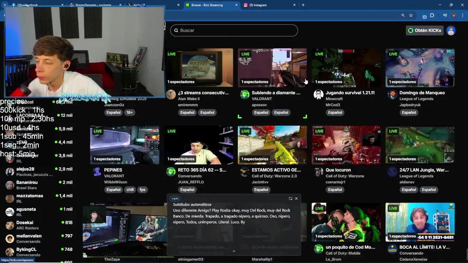Open the Subiendo a diamante stream title
This screenshot has width=468, height=263.
pyautogui.click(x=276, y=93)
